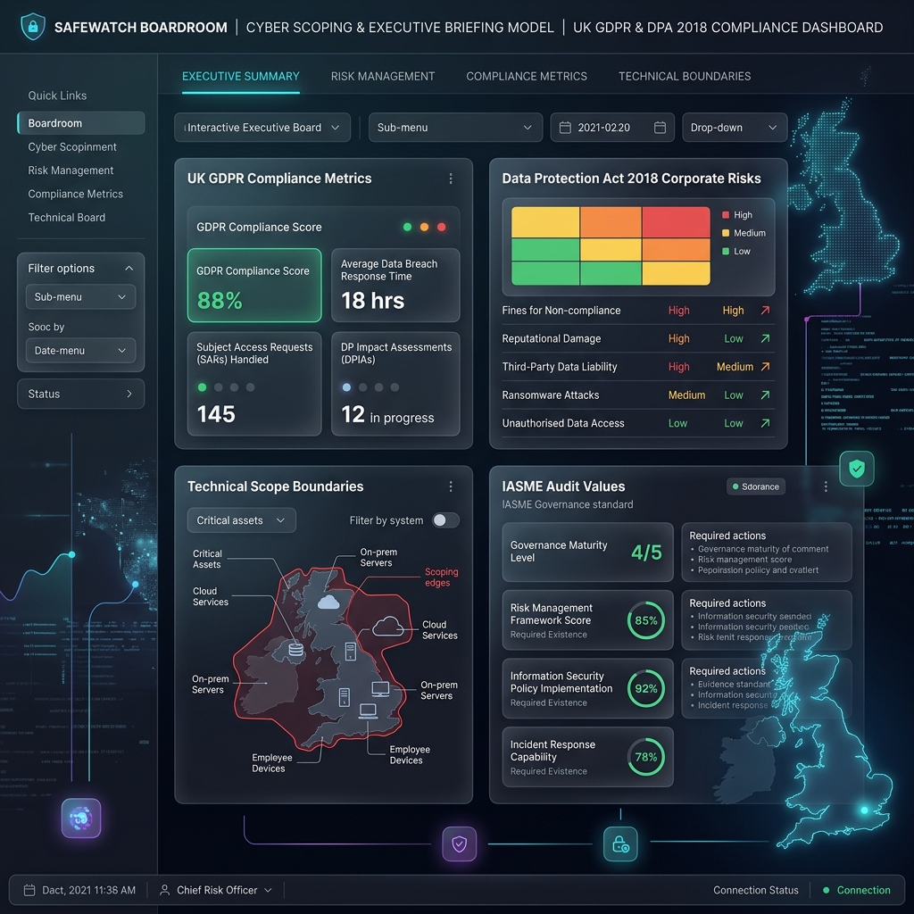Open the Interactive Executive Board dropdown
Image resolution: width=914 pixels, height=914 pixels.
262,128
